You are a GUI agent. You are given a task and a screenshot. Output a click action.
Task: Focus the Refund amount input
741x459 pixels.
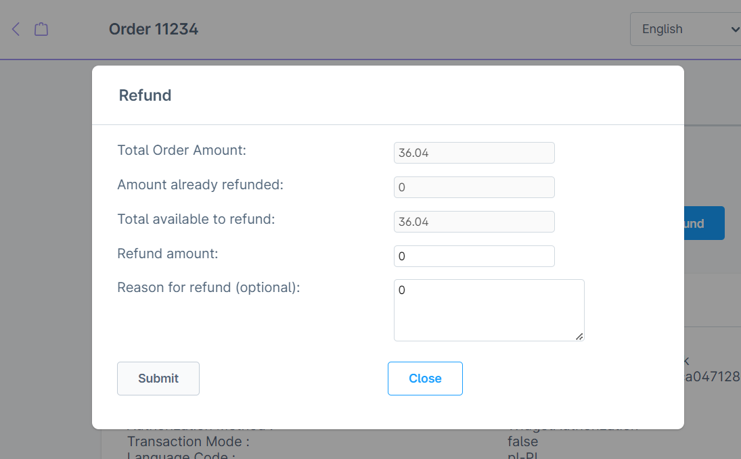click(474, 256)
